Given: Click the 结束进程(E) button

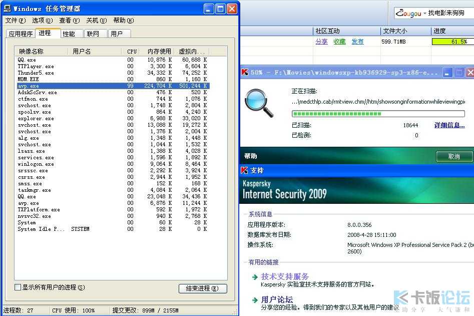Looking at the screenshot, I should [203, 288].
